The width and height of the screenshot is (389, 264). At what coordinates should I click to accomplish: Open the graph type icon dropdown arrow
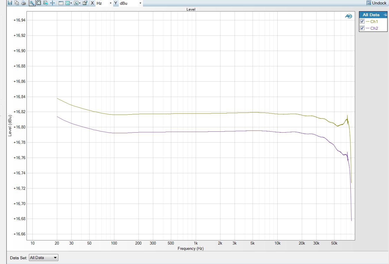(71, 3)
